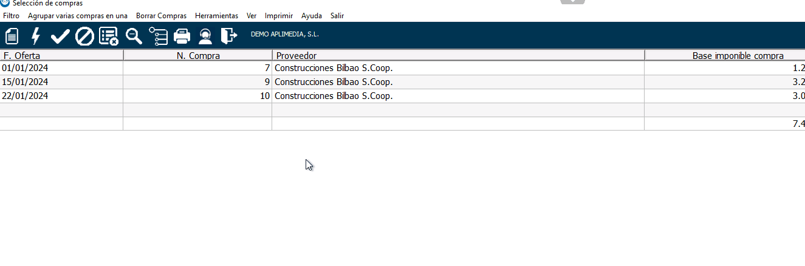Open the Filtro menu

tap(11, 16)
